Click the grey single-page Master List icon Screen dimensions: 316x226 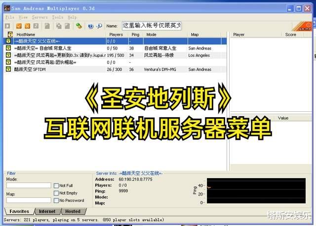coord(47,26)
